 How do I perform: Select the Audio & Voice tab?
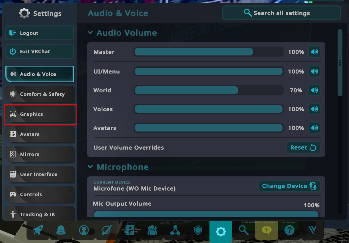[x=40, y=74]
